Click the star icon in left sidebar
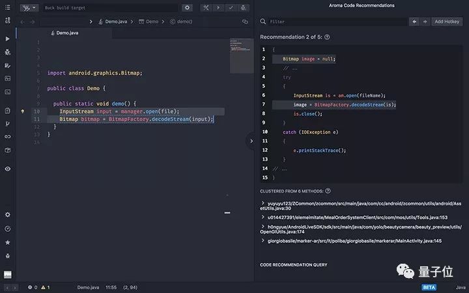This screenshot has height=293, width=469. pos(7,242)
